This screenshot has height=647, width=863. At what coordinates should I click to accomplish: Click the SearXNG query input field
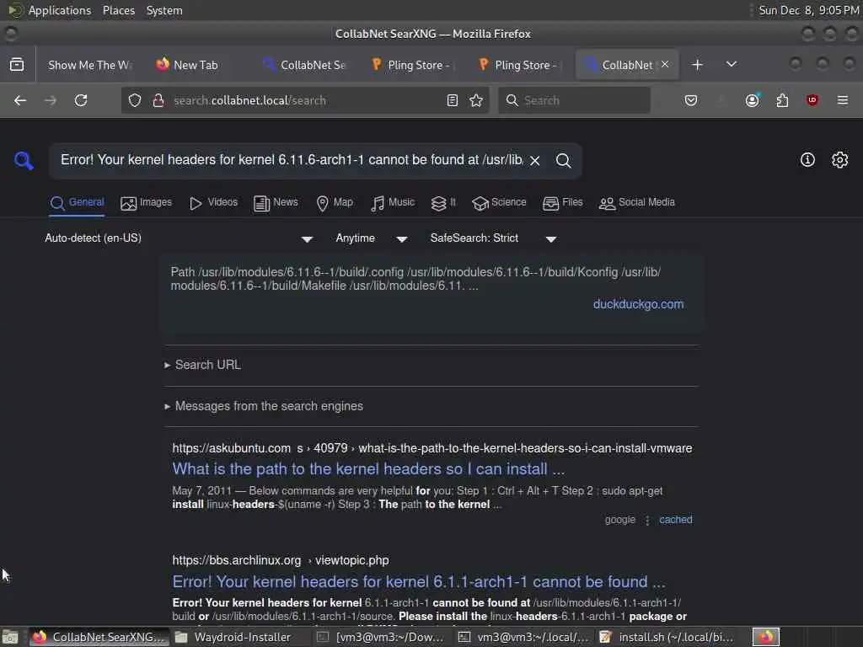pos(291,160)
